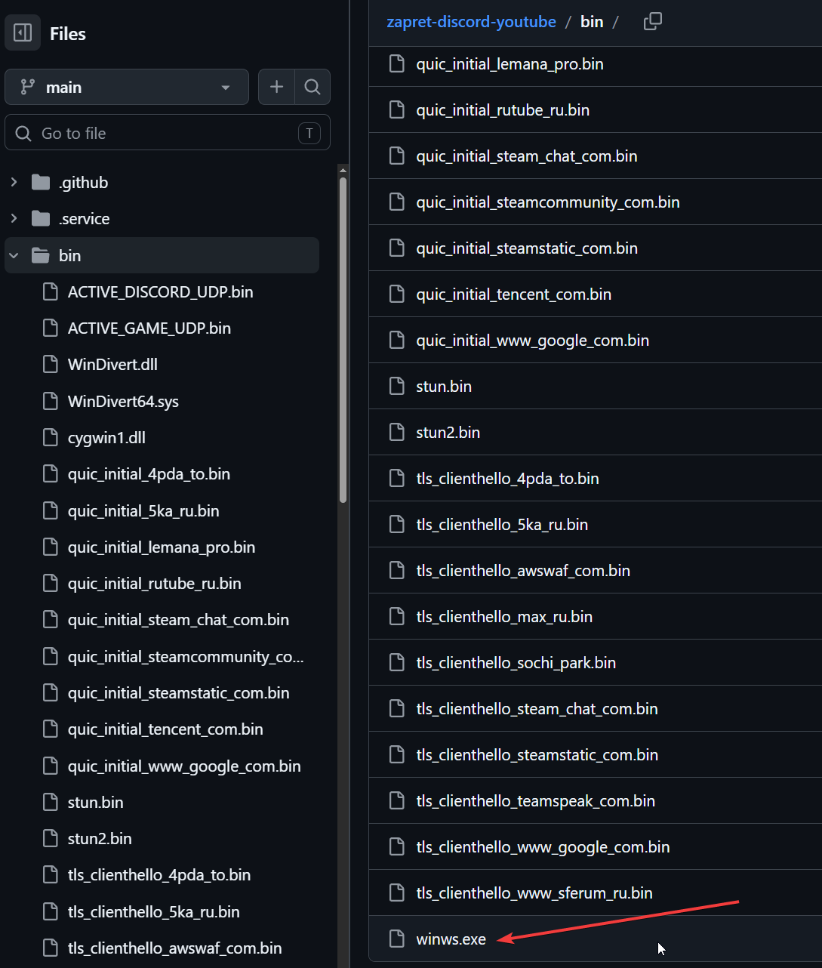The image size is (822, 968).
Task: Open winws.exe in directory listing
Action: (451, 939)
